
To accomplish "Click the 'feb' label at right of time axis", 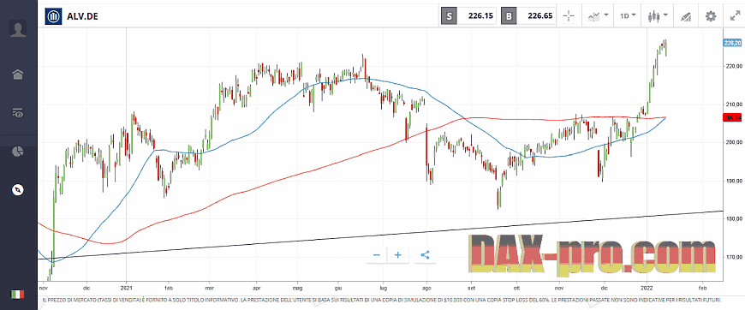I will pos(704,288).
